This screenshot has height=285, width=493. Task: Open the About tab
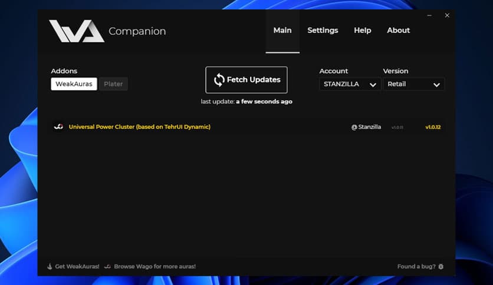399,31
